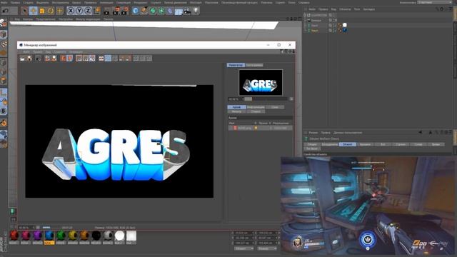Click the AGRES navigator preview thumbnail
The height and width of the screenshot is (257, 457).
(260, 83)
